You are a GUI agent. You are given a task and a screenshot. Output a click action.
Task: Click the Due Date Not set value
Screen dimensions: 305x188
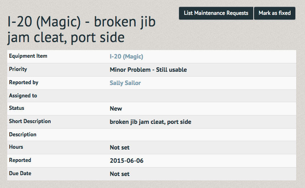pos(120,174)
